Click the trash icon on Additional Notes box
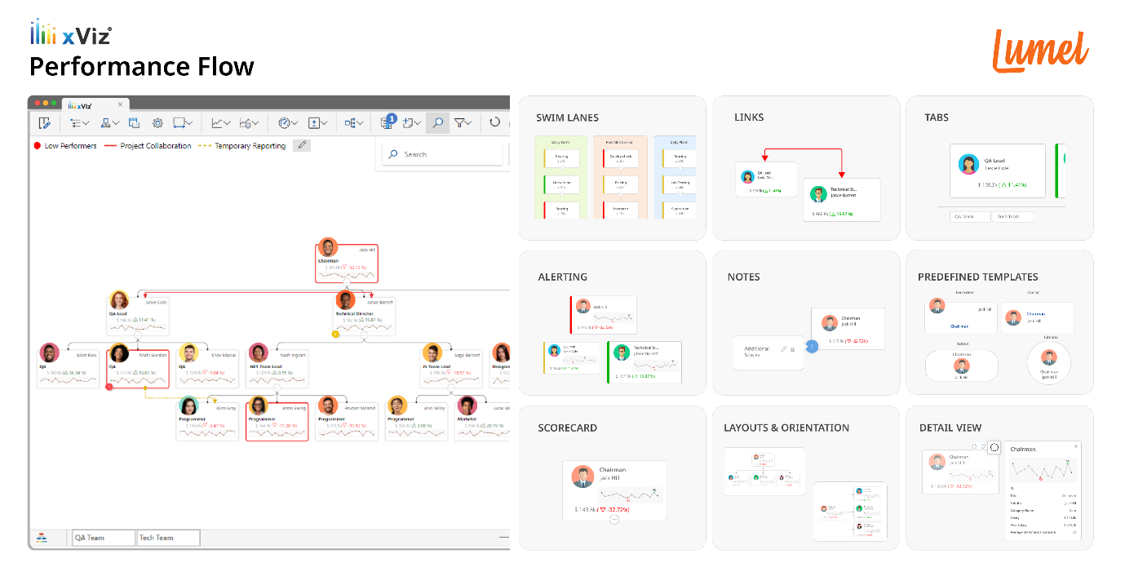1125x563 pixels. click(792, 348)
